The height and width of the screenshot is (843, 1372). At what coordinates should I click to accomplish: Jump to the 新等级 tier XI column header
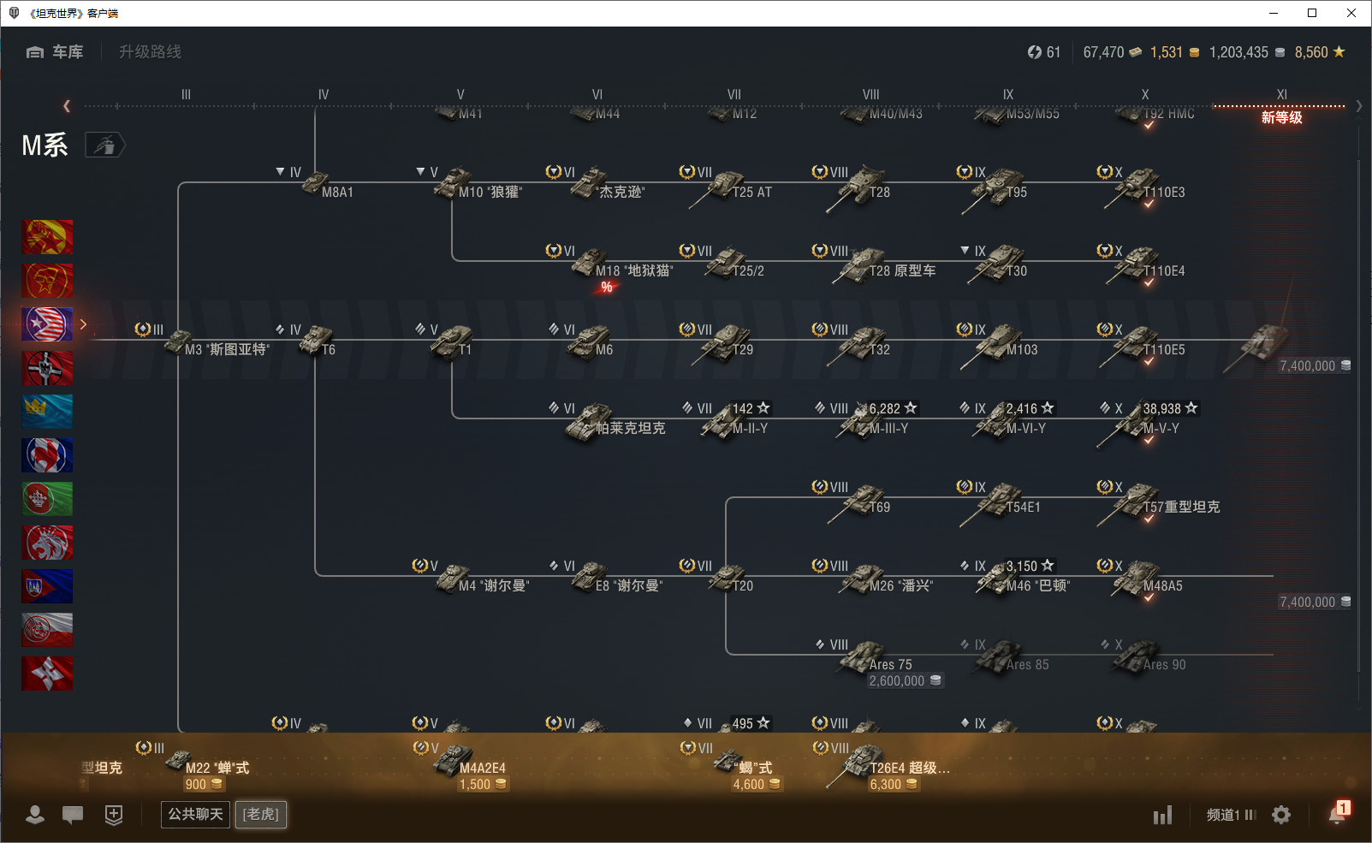1281,117
